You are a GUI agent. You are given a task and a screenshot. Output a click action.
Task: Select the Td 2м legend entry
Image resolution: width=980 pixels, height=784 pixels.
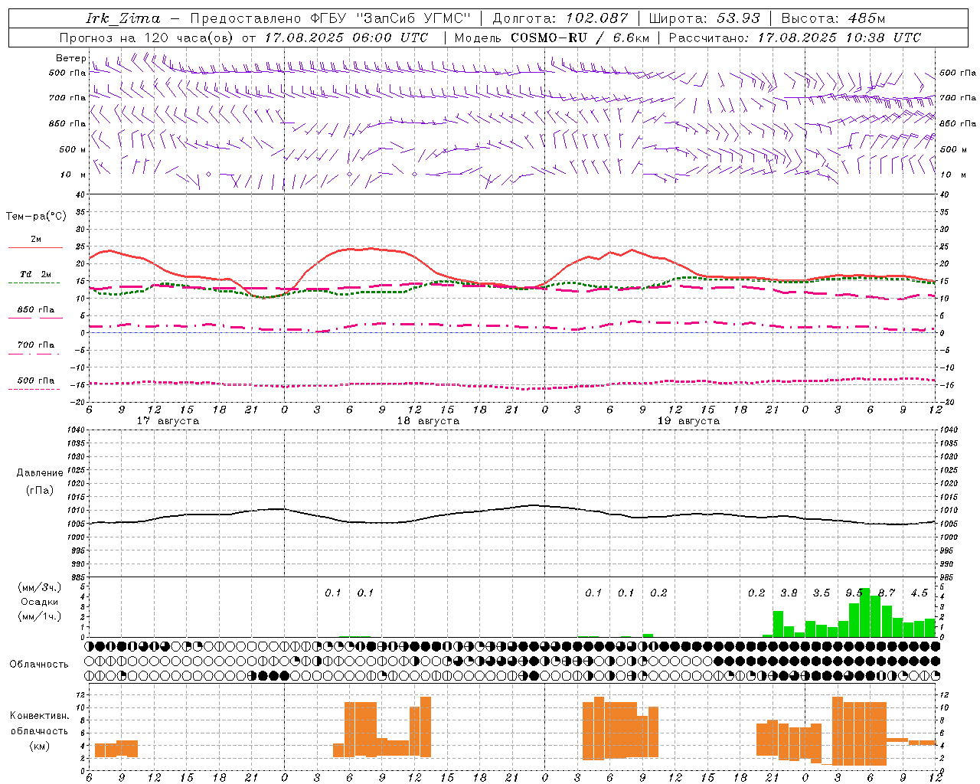click(35, 274)
